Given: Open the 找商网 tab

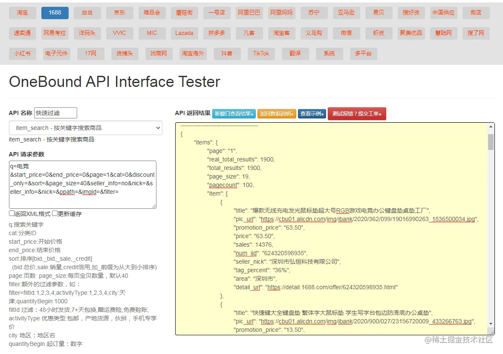Looking at the screenshot, I should (159, 54).
